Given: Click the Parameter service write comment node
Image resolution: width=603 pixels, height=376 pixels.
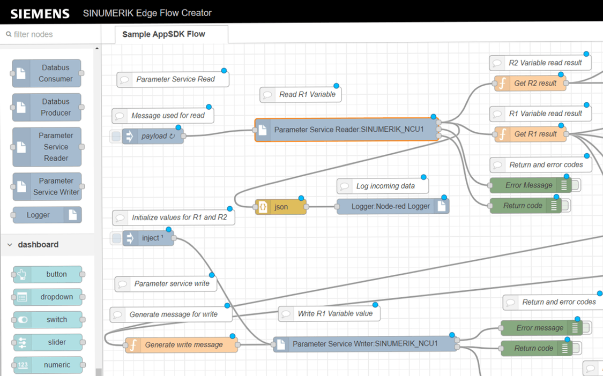Looking at the screenshot, I should [166, 284].
